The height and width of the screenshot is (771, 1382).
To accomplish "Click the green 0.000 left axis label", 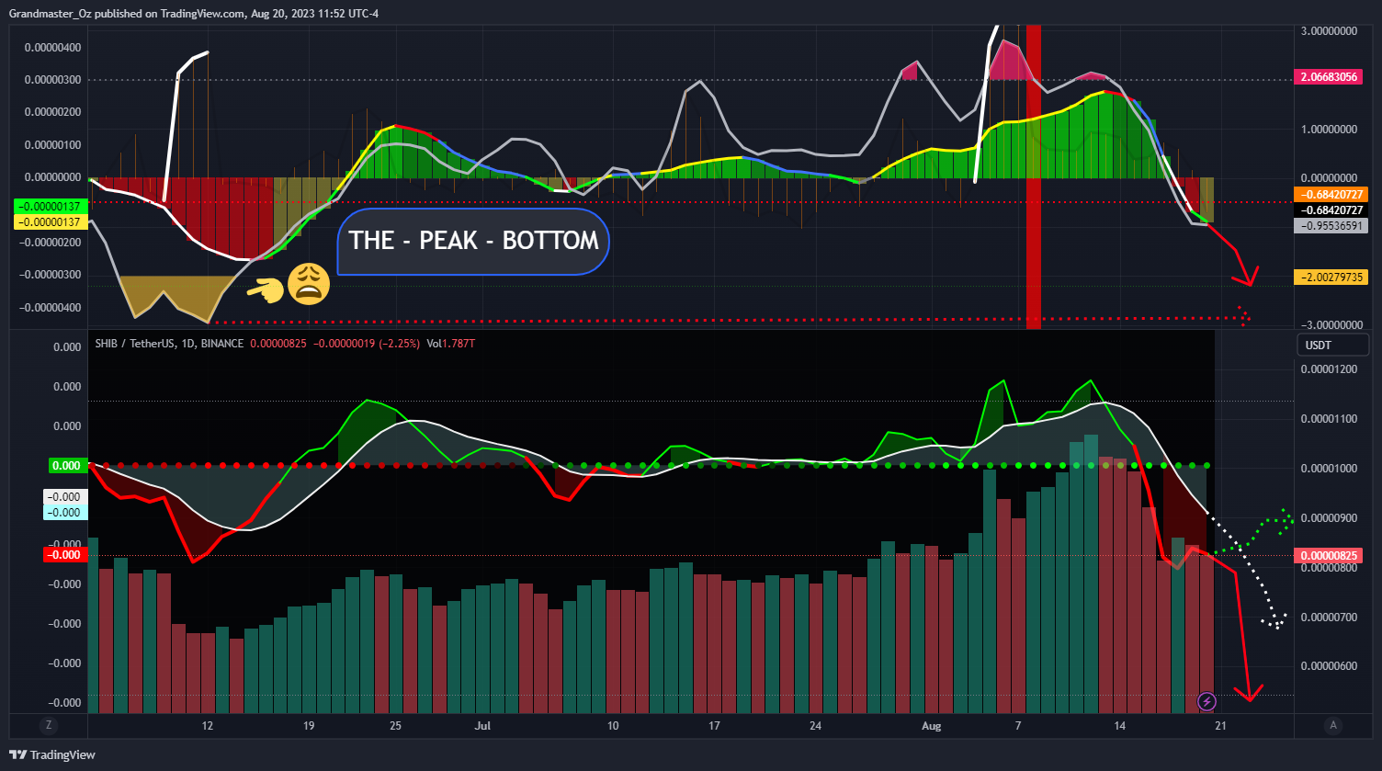I will pos(64,465).
